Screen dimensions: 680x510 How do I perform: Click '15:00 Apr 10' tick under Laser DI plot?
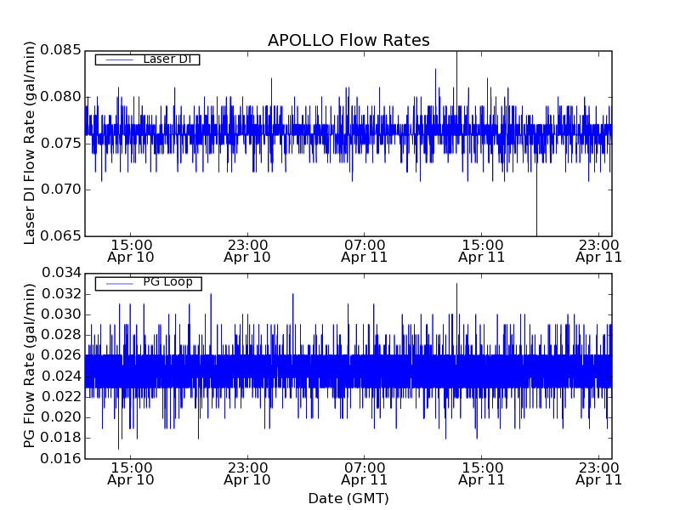point(131,251)
